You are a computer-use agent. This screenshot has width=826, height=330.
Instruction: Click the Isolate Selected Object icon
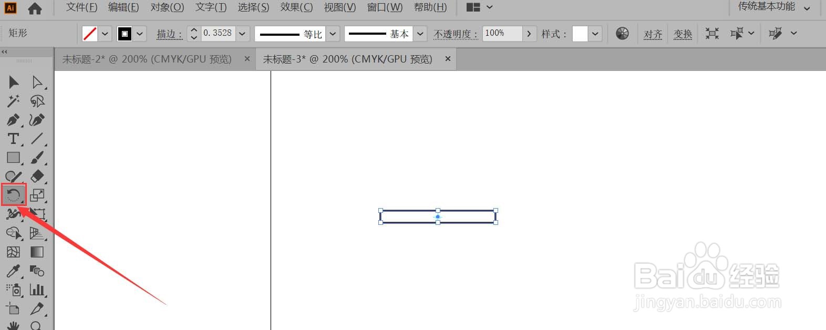click(712, 34)
